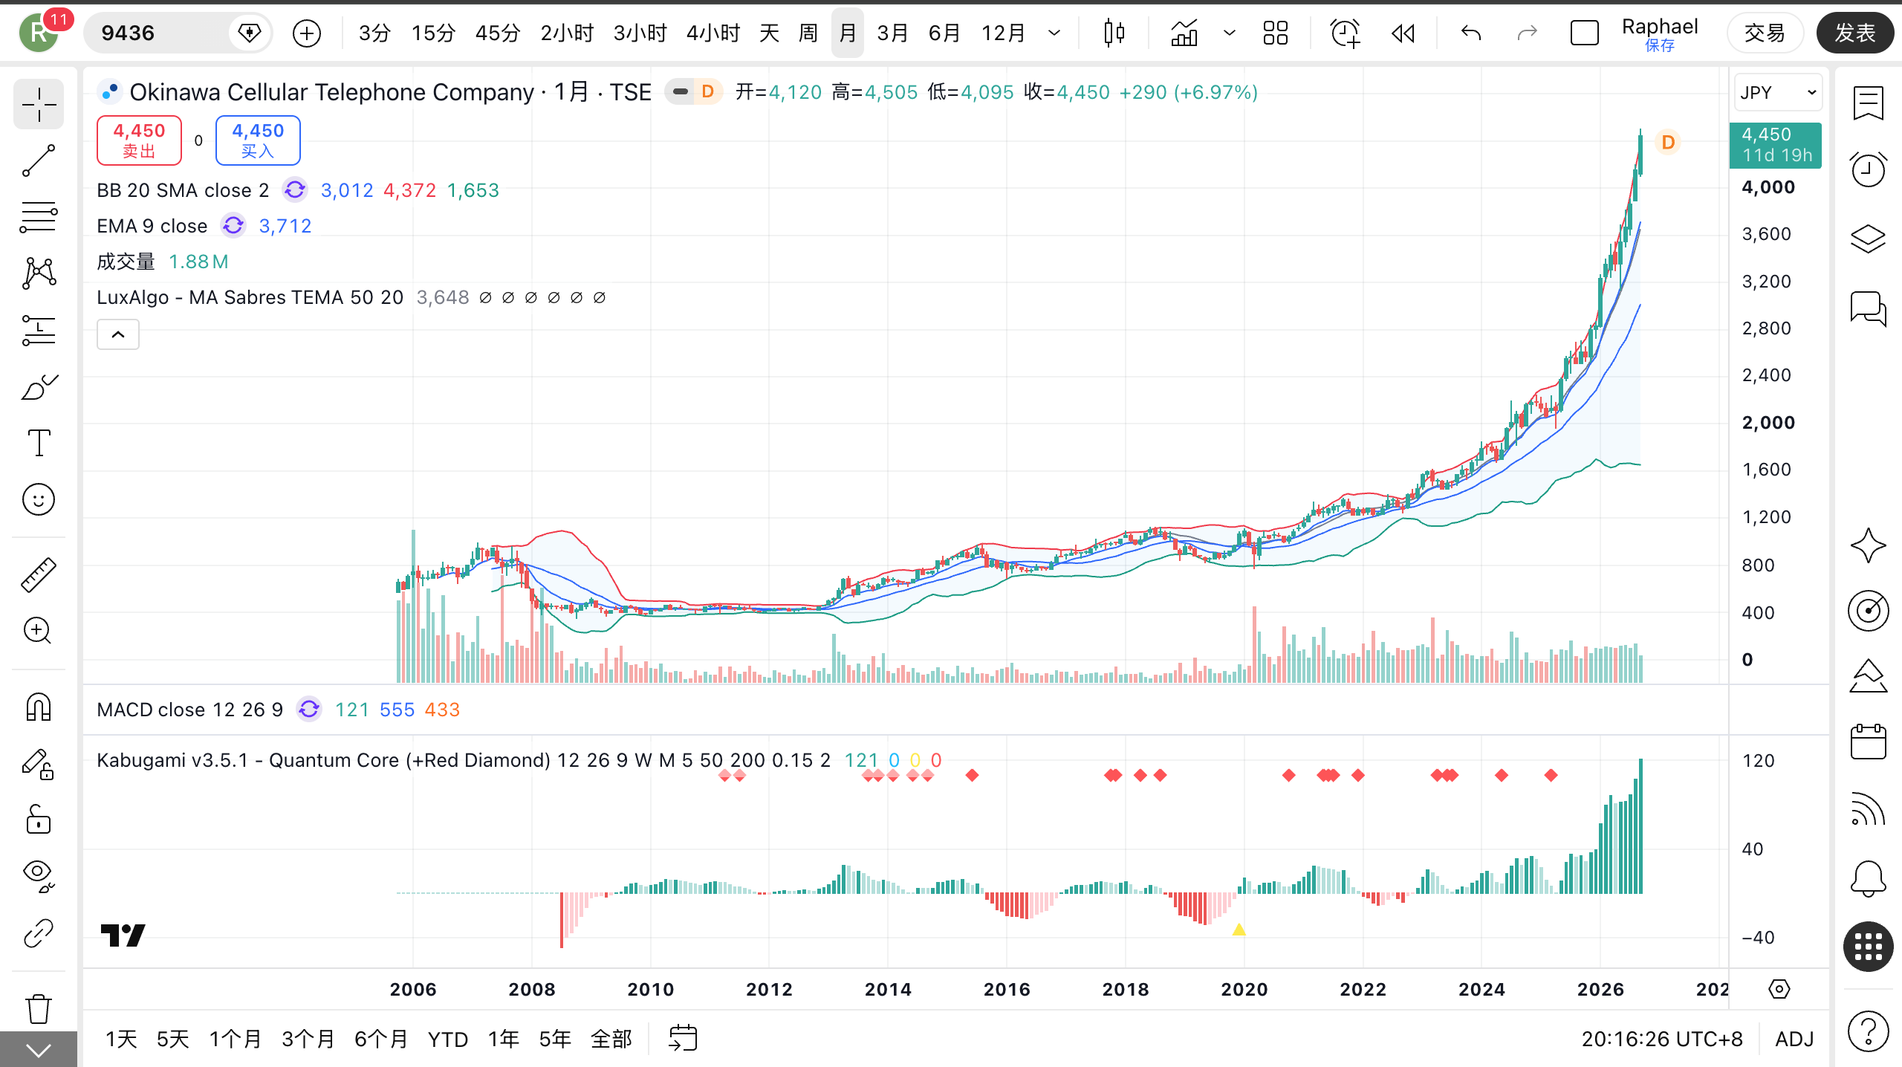Open the Fibonacci retracement tools
Image resolution: width=1902 pixels, height=1067 pixels.
click(x=39, y=217)
